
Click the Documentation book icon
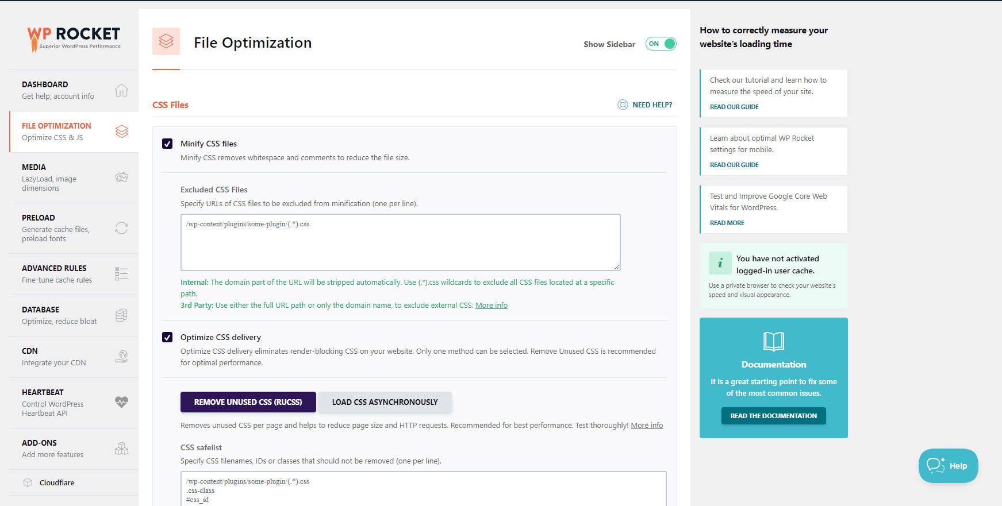[774, 341]
